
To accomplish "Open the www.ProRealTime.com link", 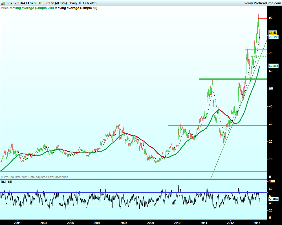I will tap(263, 3).
